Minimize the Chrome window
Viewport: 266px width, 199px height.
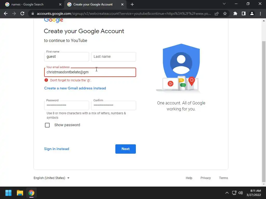point(236,4)
